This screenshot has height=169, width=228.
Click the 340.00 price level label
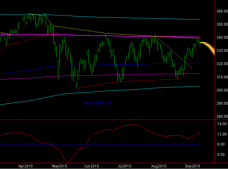point(221,38)
